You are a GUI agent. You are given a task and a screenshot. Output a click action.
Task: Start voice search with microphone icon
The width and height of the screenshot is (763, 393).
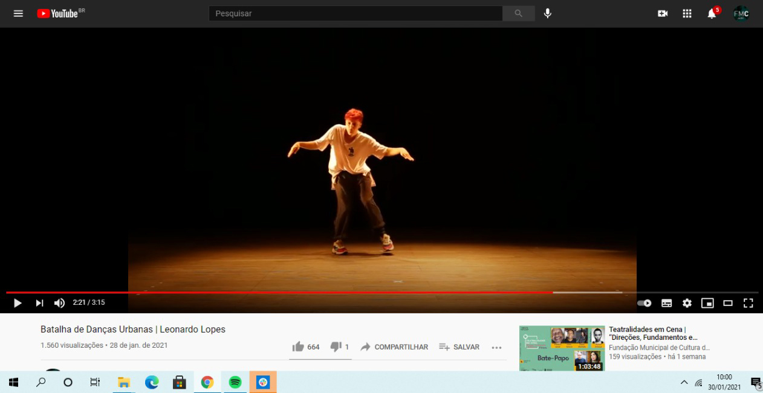point(547,13)
